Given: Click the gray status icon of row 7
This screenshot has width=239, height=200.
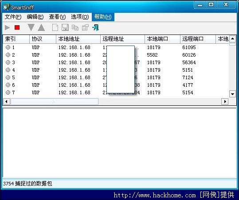Looking at the screenshot, I should coord(8,92).
